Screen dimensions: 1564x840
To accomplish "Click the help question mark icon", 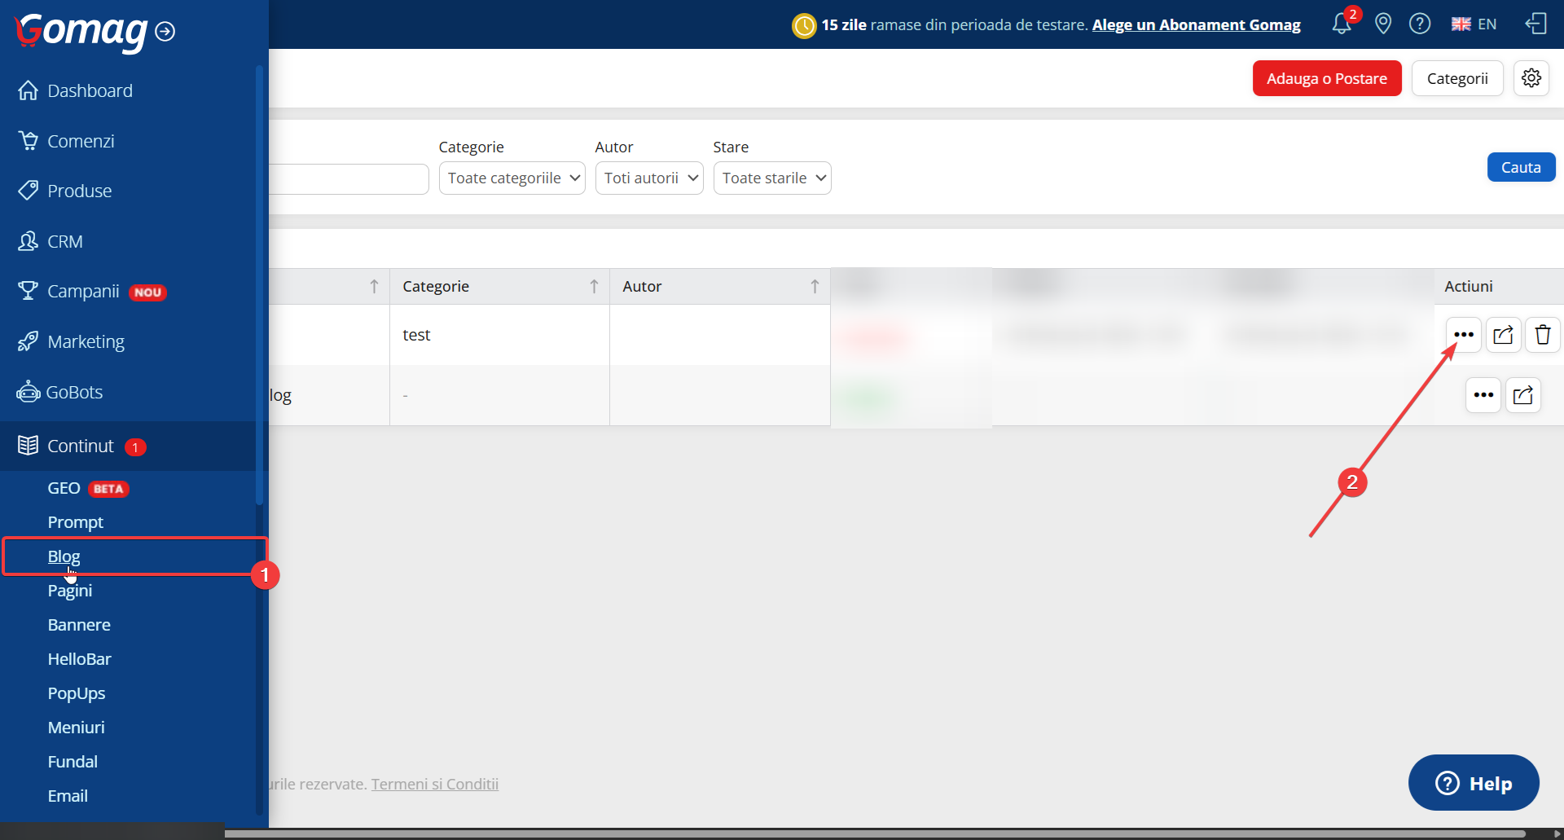I will (x=1420, y=24).
